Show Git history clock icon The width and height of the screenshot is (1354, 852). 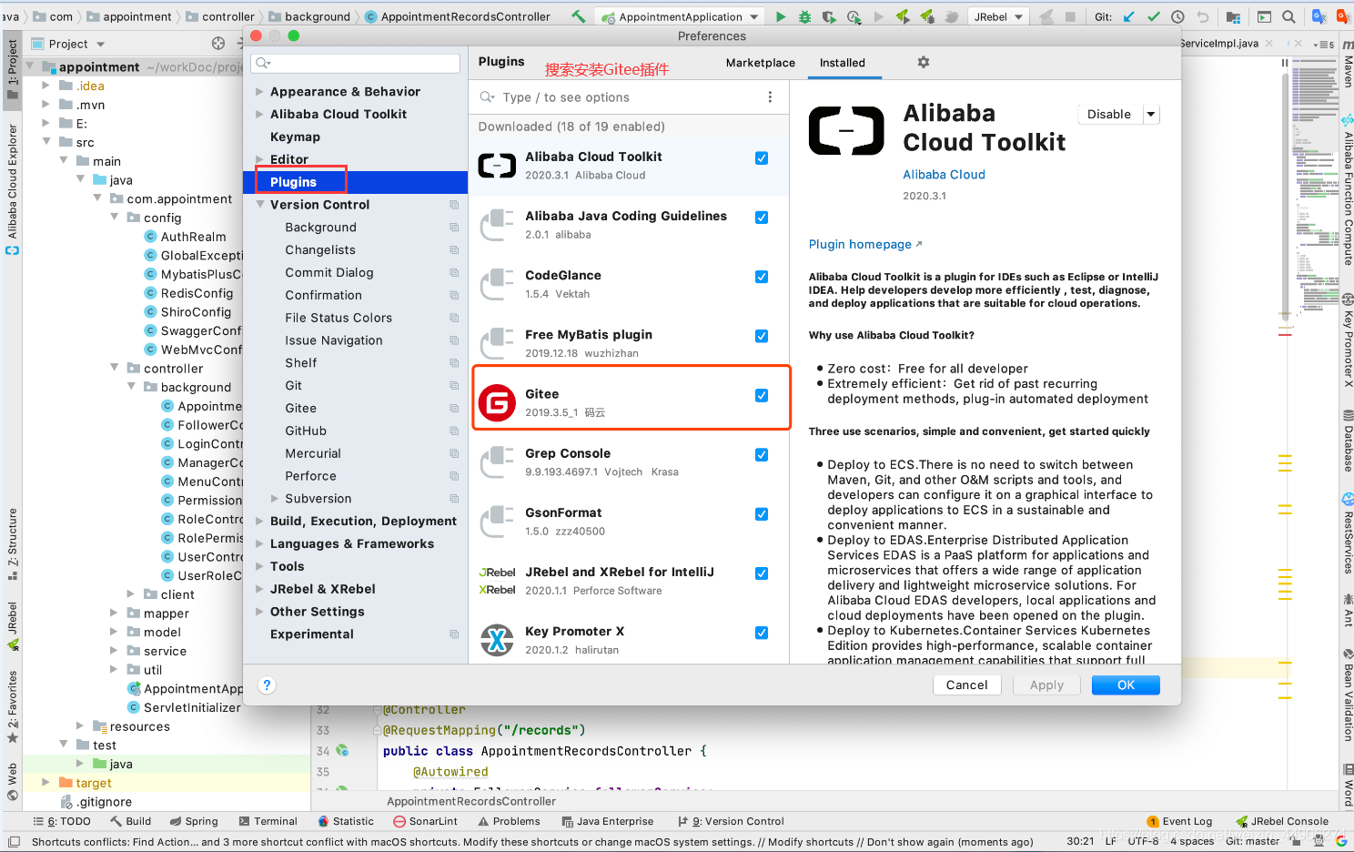tap(1177, 16)
